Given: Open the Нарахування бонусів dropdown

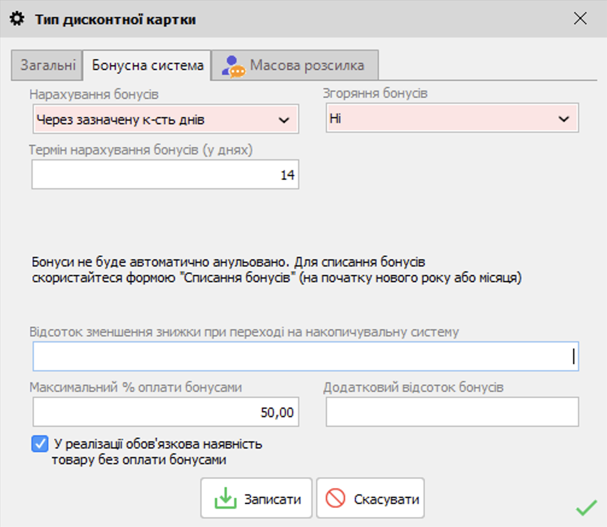Looking at the screenshot, I should pyautogui.click(x=166, y=119).
